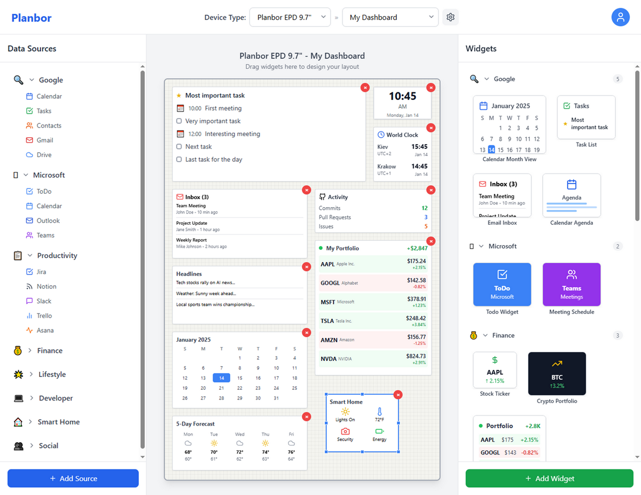Expand the Finance data sources group
The height and width of the screenshot is (495, 641).
tap(30, 351)
